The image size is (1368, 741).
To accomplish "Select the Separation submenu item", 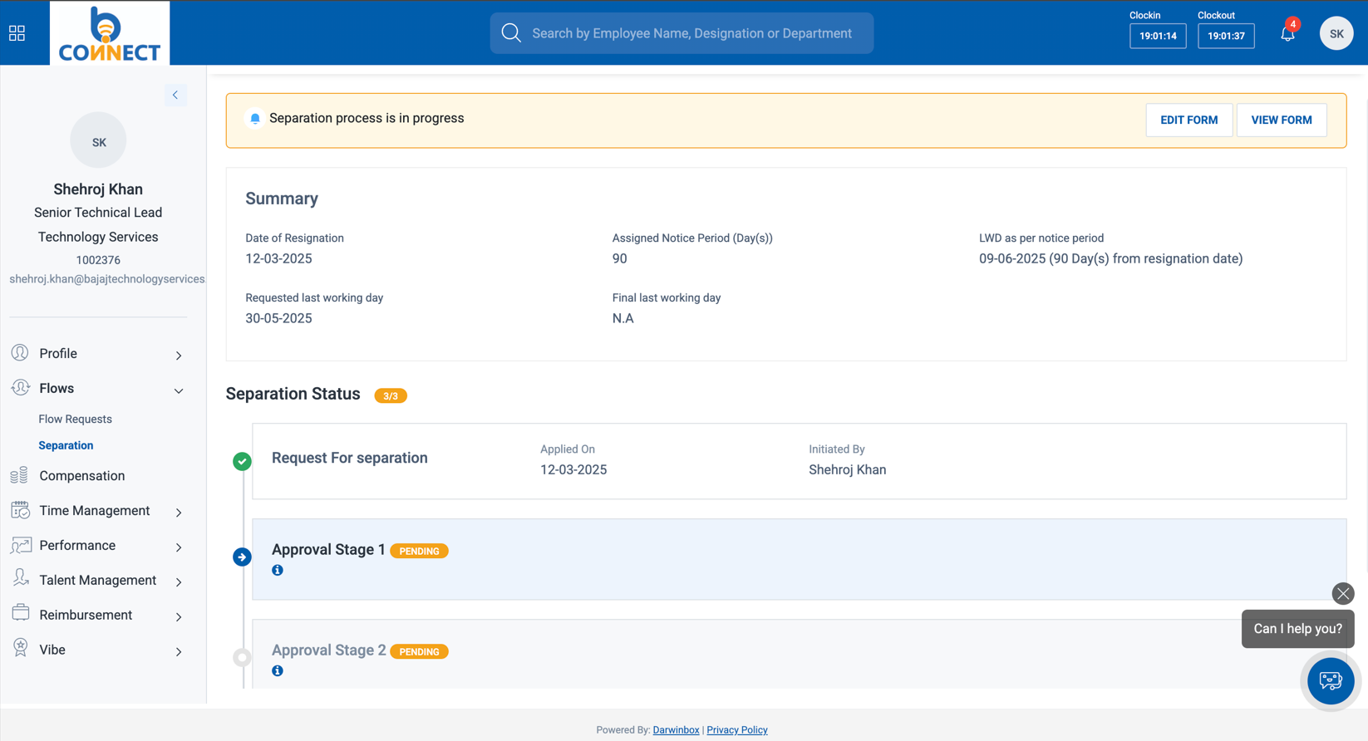I will 66,446.
